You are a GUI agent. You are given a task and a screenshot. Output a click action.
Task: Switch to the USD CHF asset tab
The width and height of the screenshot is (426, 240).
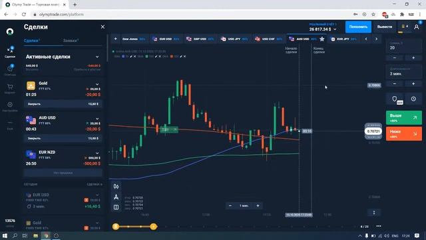pos(269,39)
